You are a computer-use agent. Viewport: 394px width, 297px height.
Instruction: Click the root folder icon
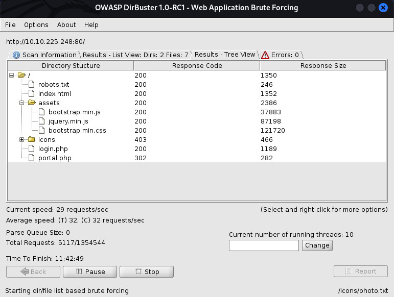click(x=21, y=76)
